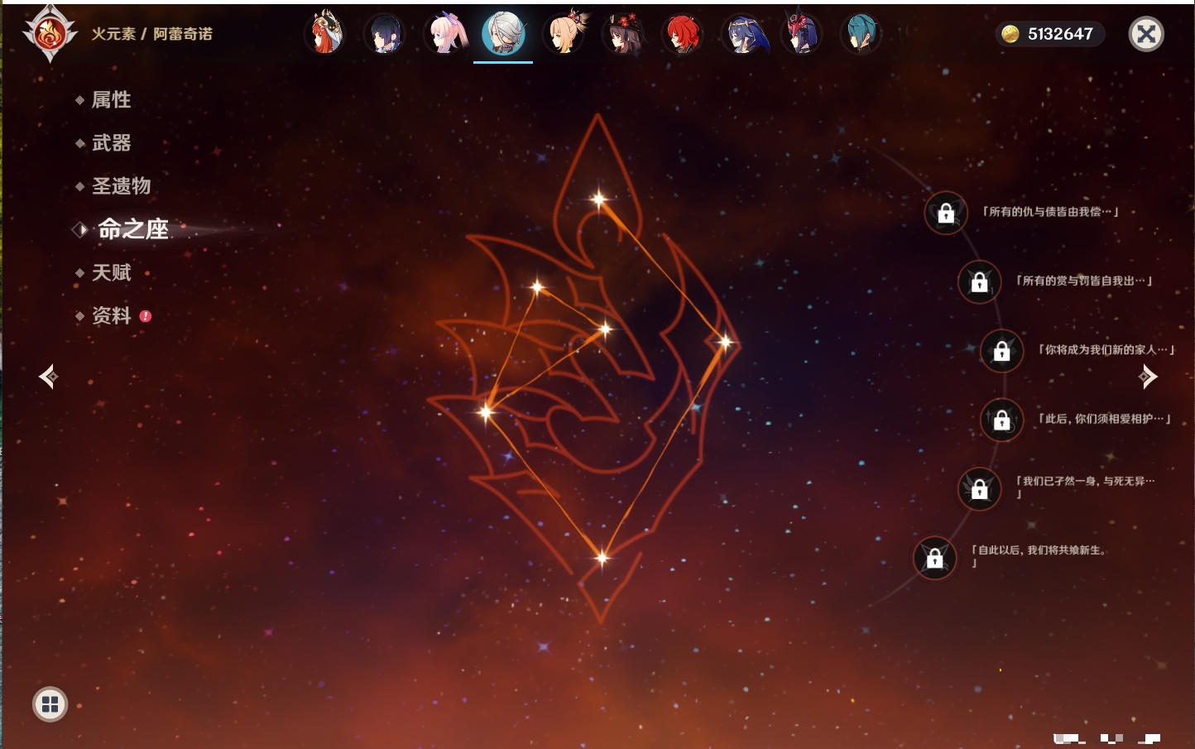Click the Pyro element emblem

click(x=50, y=34)
